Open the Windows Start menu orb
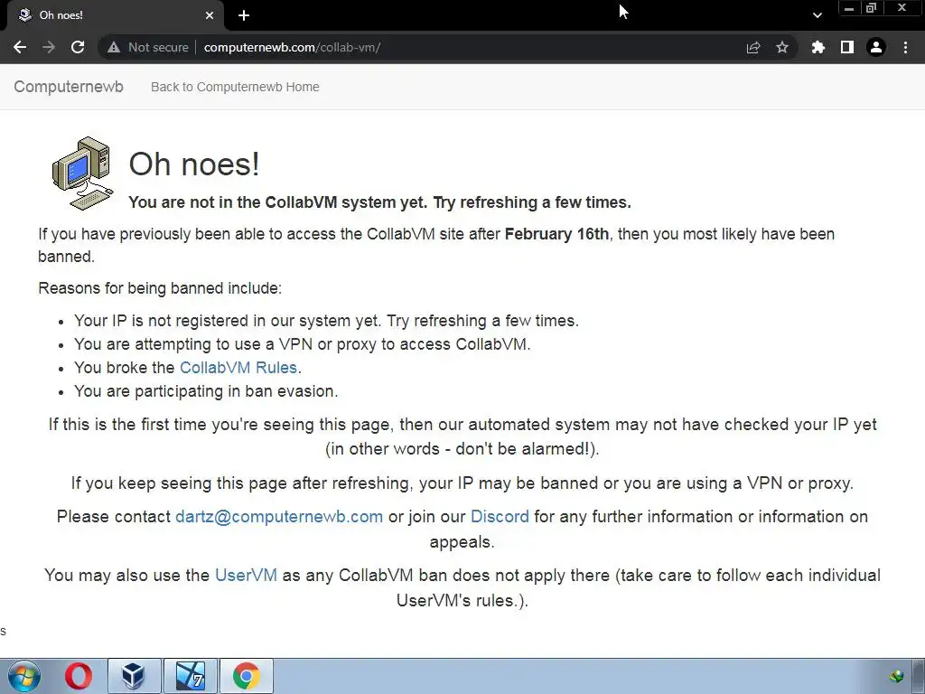The height and width of the screenshot is (694, 925). [24, 676]
